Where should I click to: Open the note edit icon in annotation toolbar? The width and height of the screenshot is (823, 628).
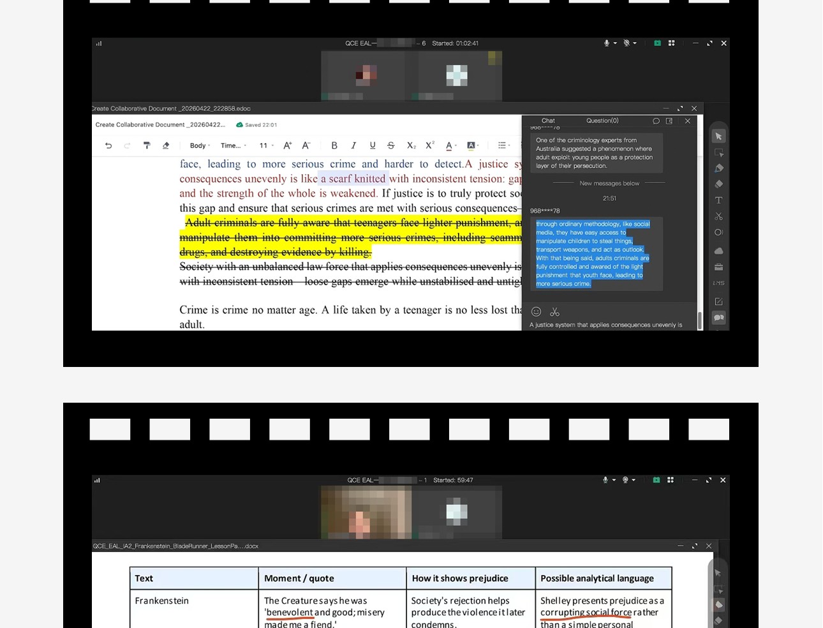click(719, 301)
